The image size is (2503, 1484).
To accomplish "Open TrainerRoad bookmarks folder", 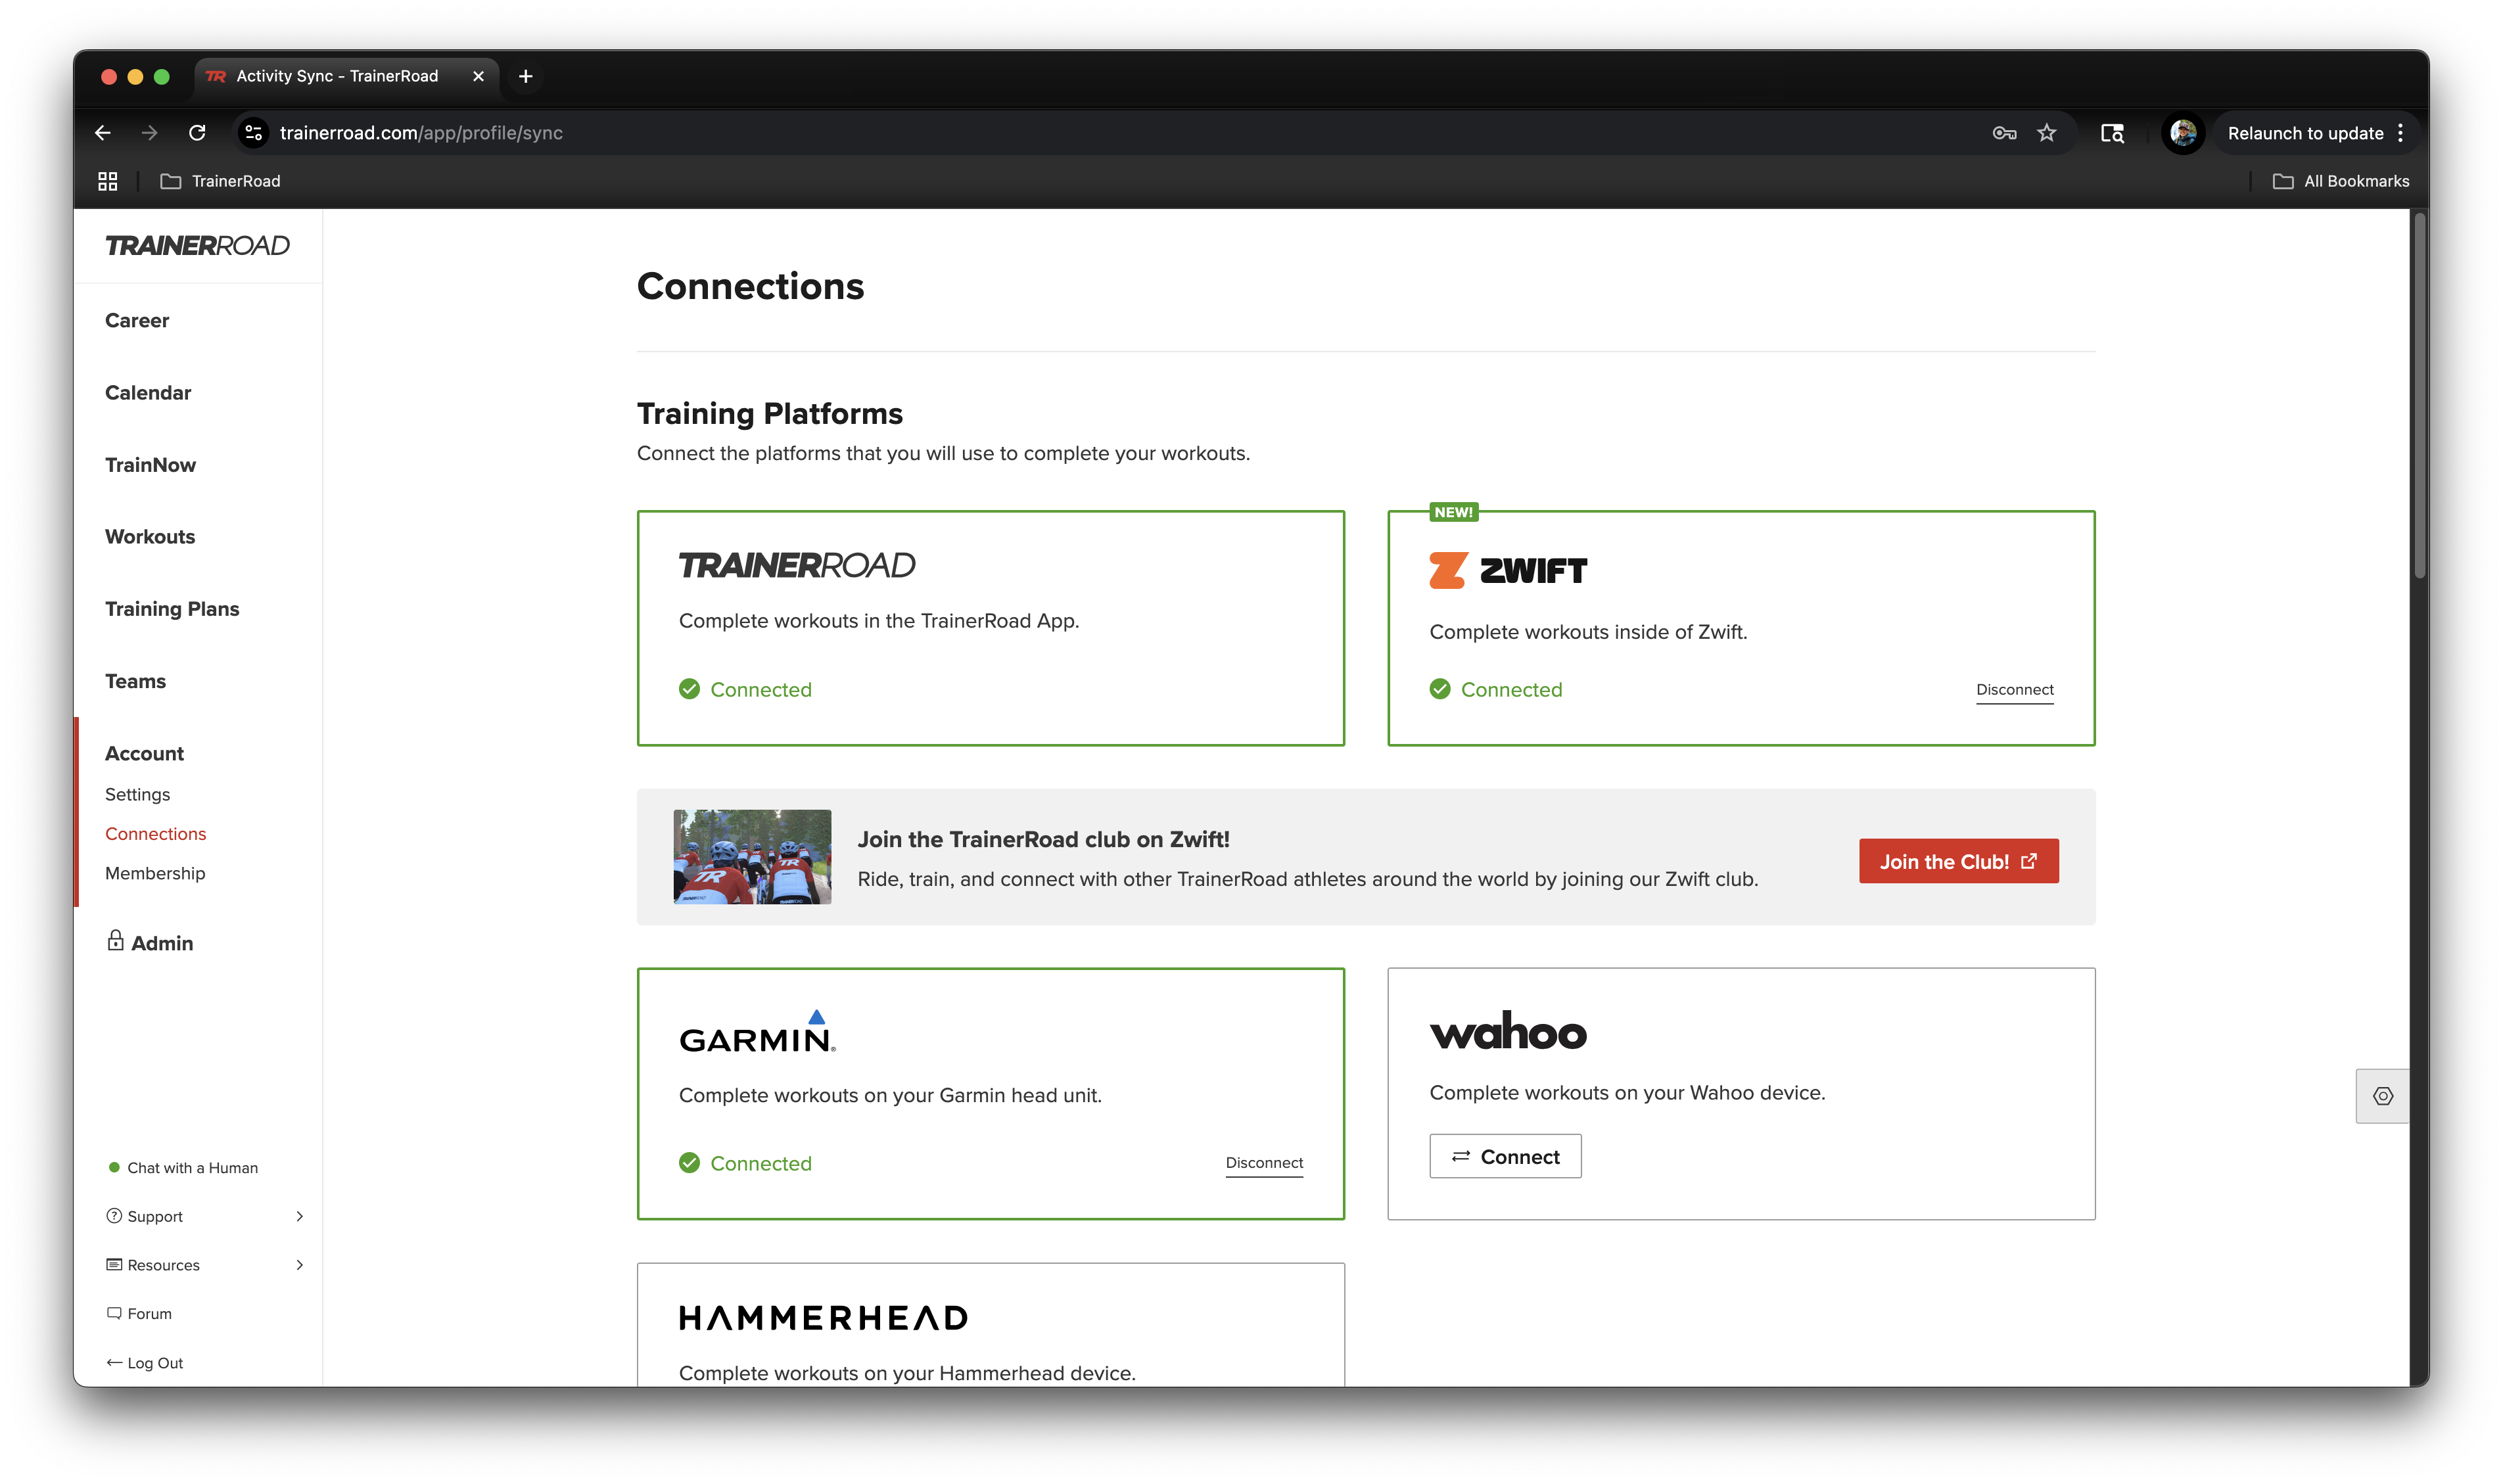I will 221,181.
